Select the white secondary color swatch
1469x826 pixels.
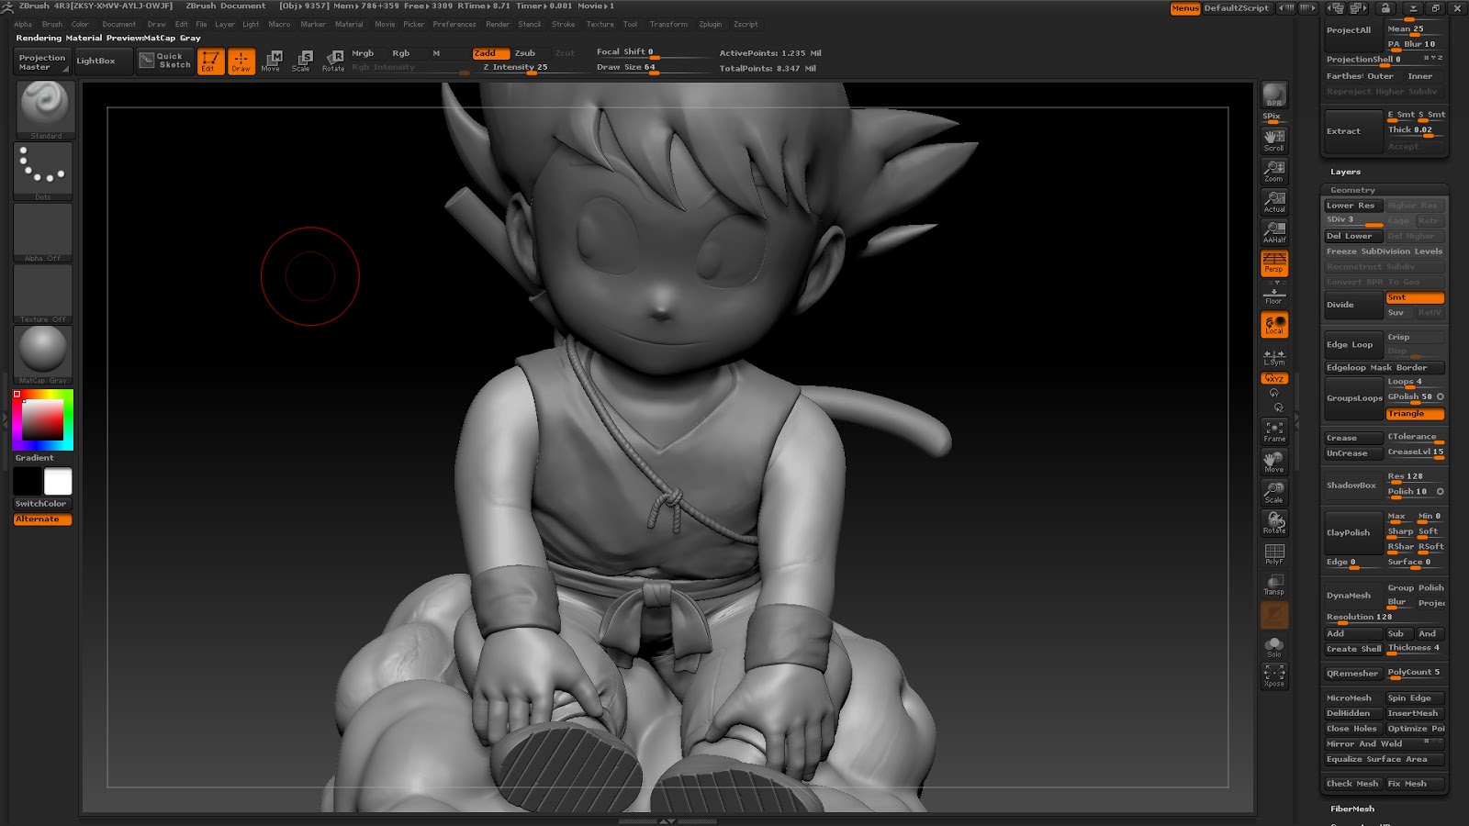point(58,481)
